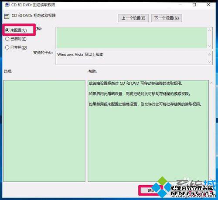The width and height of the screenshot is (218, 200).
Task: Click the help text describing CD and DVD
Action: click(136, 83)
